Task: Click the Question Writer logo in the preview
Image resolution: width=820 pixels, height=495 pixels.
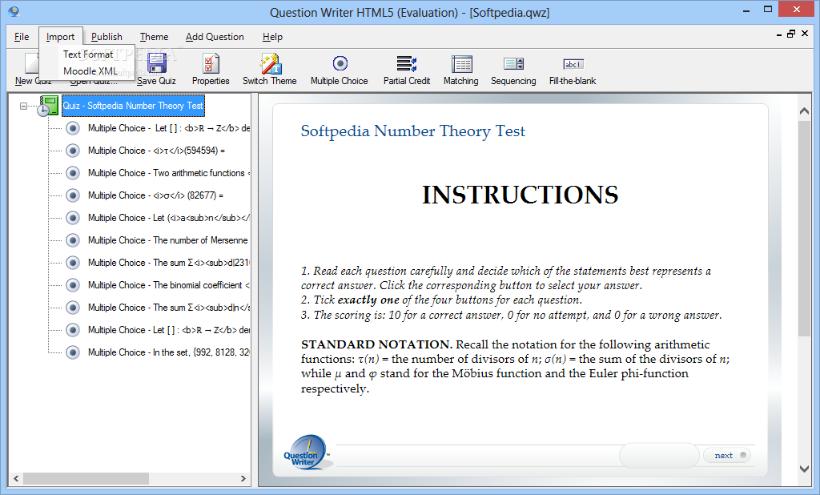Action: click(x=307, y=452)
